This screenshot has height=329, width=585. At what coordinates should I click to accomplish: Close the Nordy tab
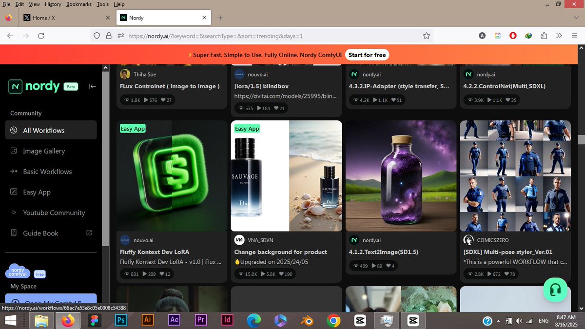coord(204,18)
